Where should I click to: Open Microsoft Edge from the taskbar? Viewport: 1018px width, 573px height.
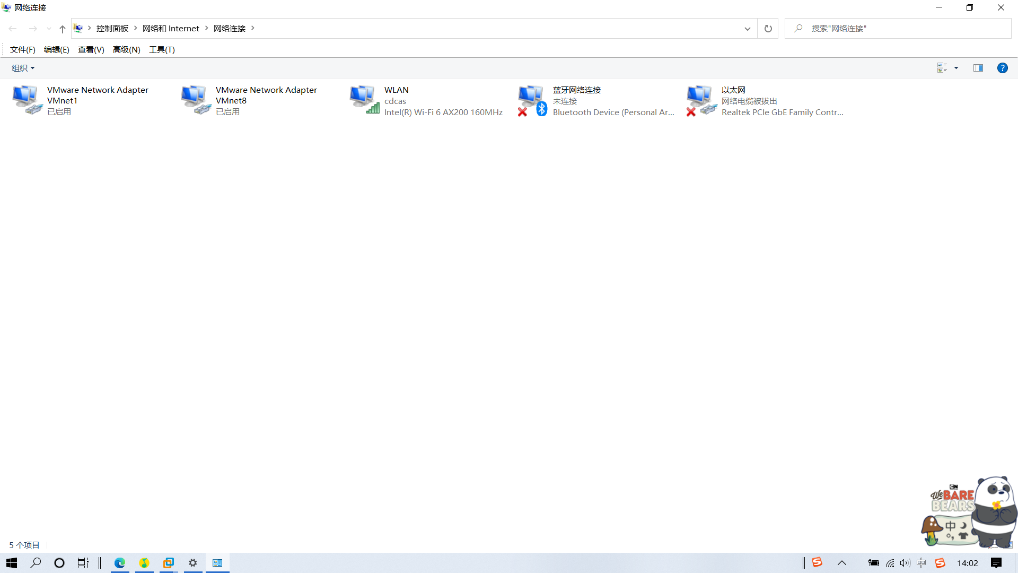(x=120, y=563)
